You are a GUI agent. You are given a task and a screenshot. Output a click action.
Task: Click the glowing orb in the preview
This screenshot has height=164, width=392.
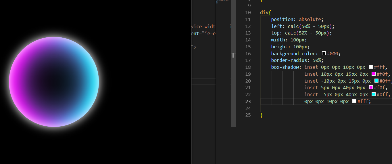pyautogui.click(x=54, y=82)
